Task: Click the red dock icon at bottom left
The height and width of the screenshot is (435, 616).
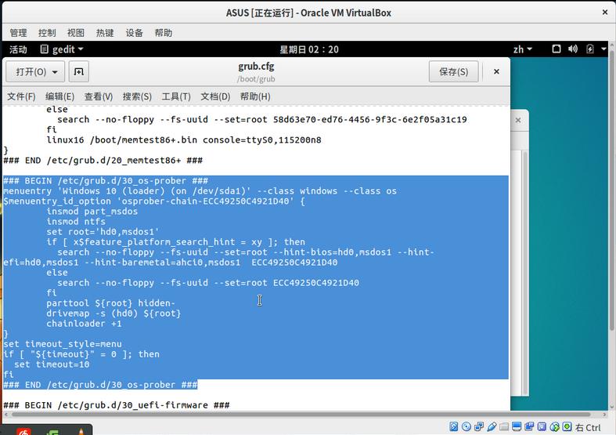Action: click(23, 430)
